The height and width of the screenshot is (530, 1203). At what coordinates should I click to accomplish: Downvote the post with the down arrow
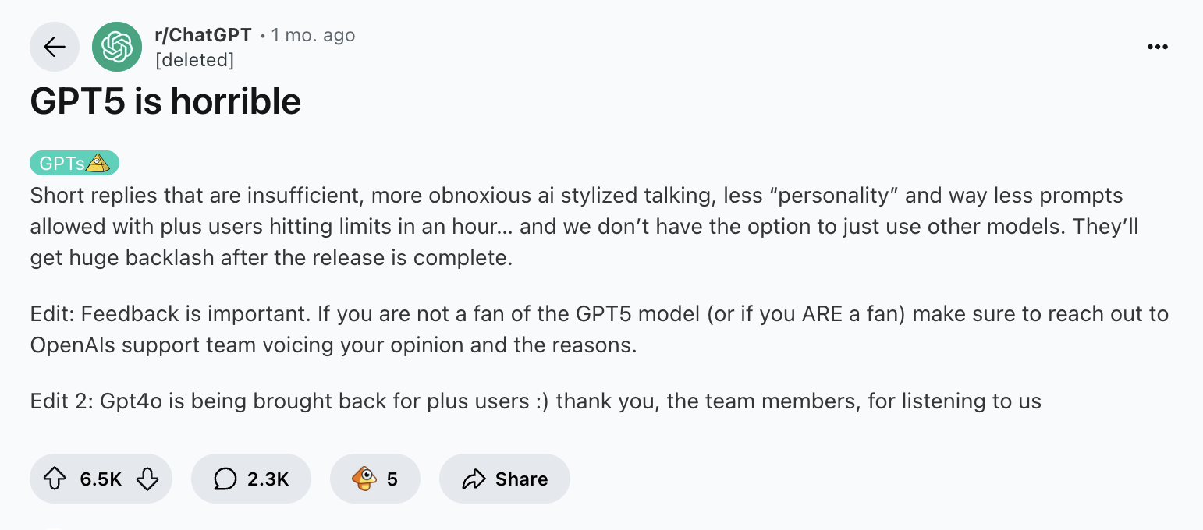click(149, 479)
